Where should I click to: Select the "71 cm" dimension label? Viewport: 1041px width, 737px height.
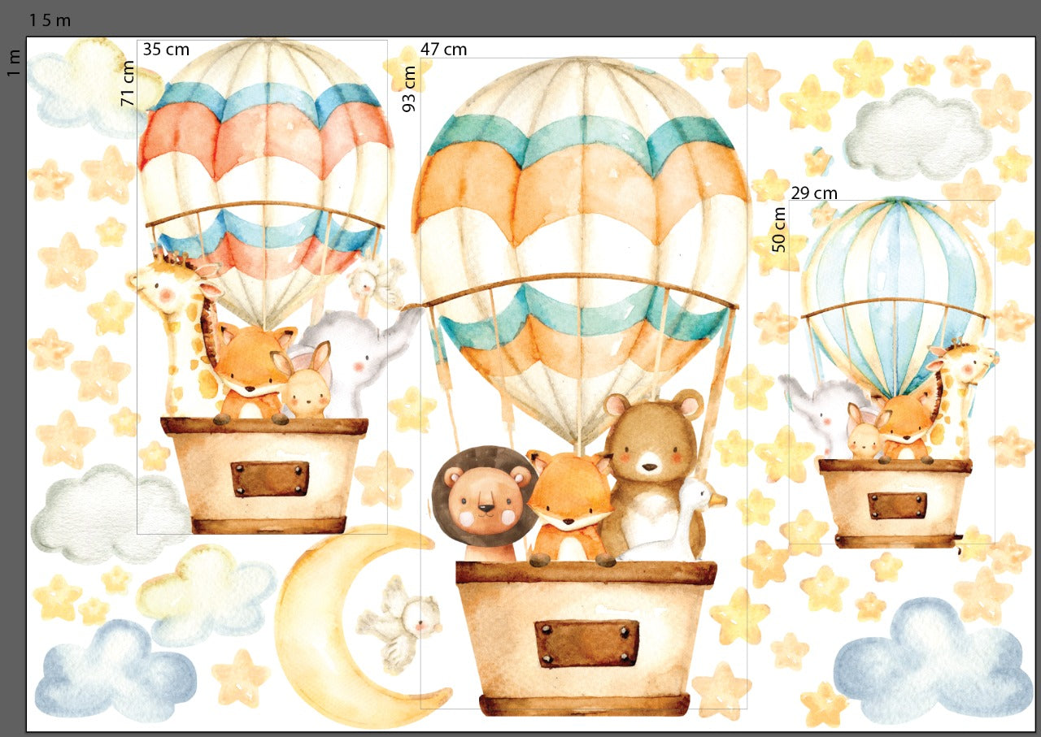(128, 83)
